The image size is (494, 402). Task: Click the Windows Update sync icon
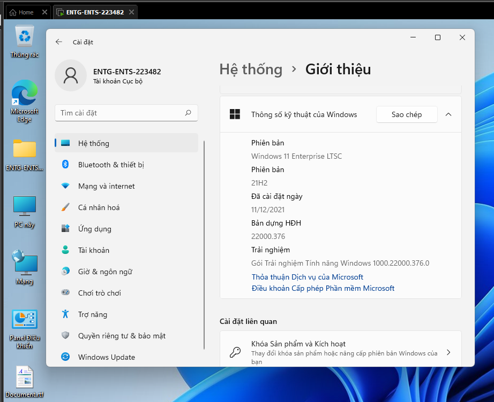pyautogui.click(x=65, y=357)
